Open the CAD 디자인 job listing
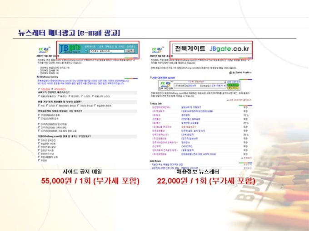Image resolution: width=309 pixels, height=231 pixels. click(x=187, y=146)
